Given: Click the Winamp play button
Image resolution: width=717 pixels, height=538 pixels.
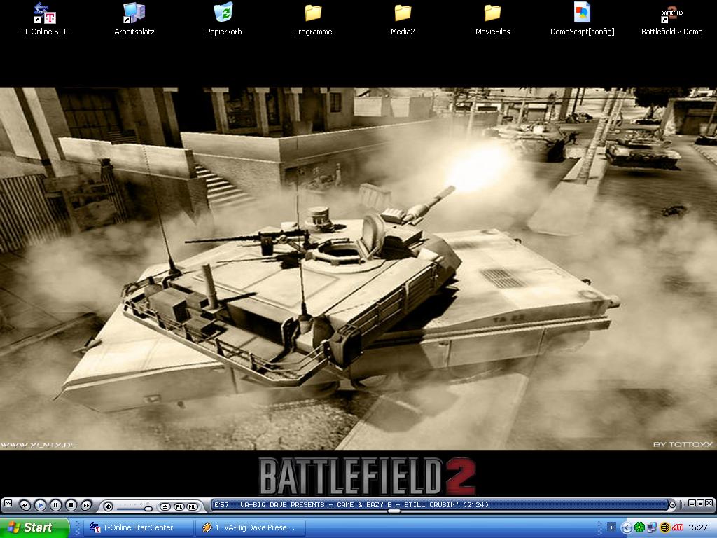Looking at the screenshot, I should [40, 505].
